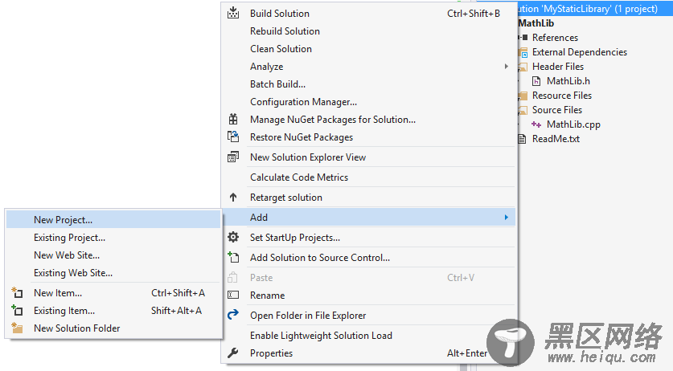Click the wrench icon beside Properties
The height and width of the screenshot is (371, 673).
click(x=233, y=353)
